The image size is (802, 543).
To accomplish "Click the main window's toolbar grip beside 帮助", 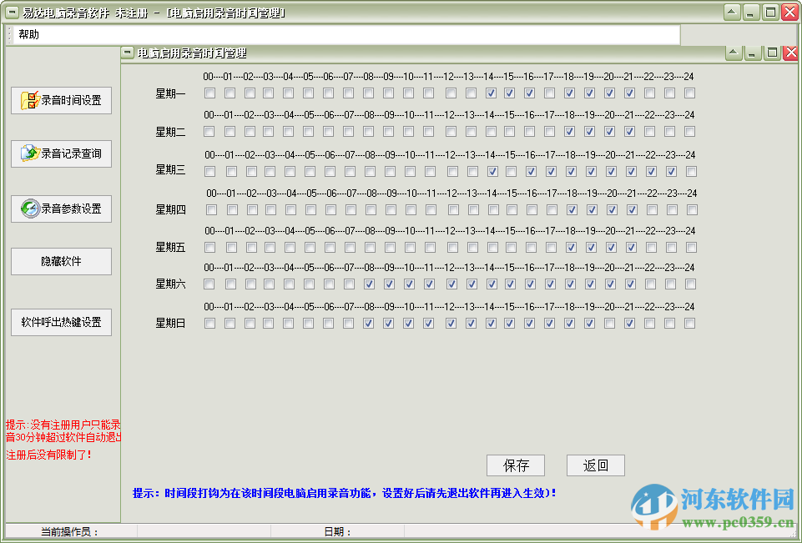I will [9, 34].
